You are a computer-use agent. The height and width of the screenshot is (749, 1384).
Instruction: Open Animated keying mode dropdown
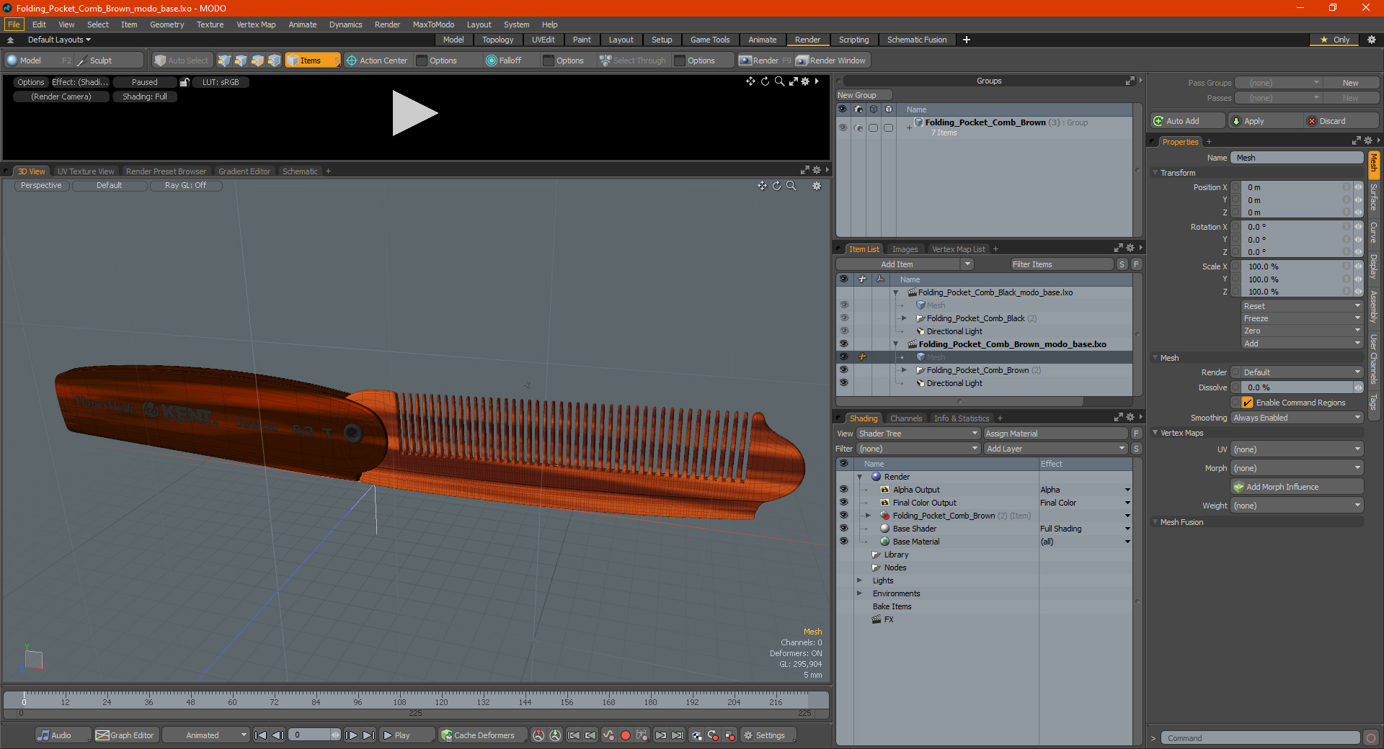click(206, 735)
